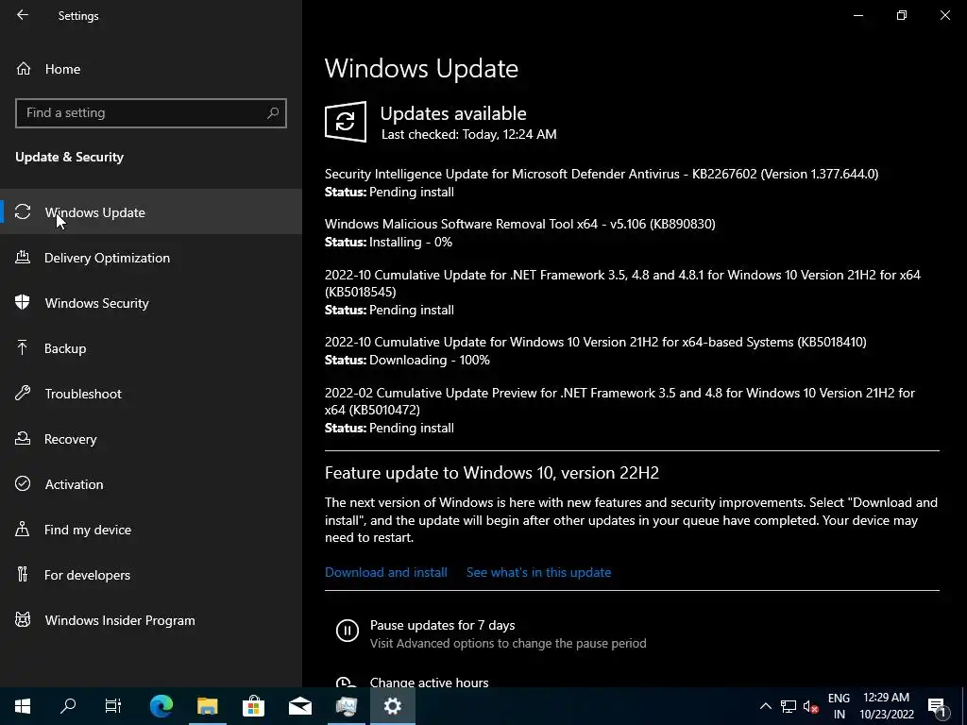Go to Windows Security page
The width and height of the screenshot is (967, 725).
tap(151, 302)
